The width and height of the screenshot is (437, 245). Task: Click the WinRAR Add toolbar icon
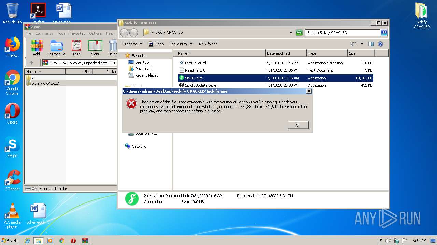37,48
